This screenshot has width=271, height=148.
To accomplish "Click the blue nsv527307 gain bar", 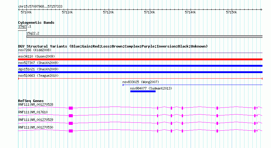I will (x=140, y=66).
